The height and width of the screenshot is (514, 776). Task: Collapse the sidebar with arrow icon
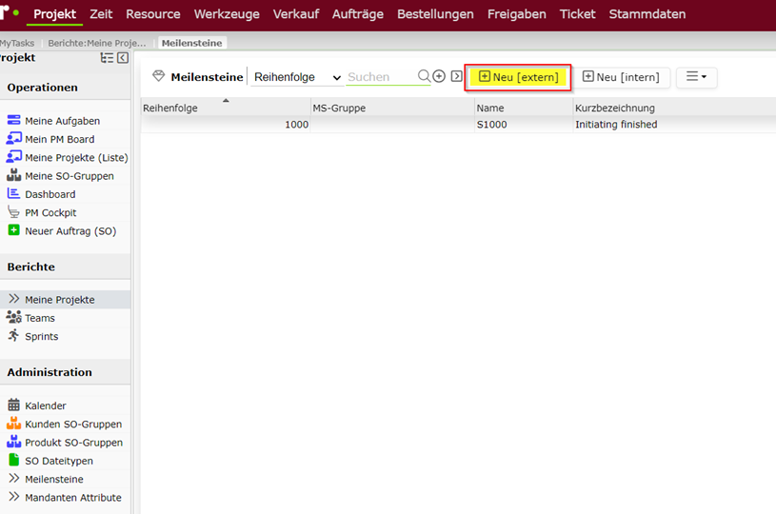pyautogui.click(x=123, y=58)
